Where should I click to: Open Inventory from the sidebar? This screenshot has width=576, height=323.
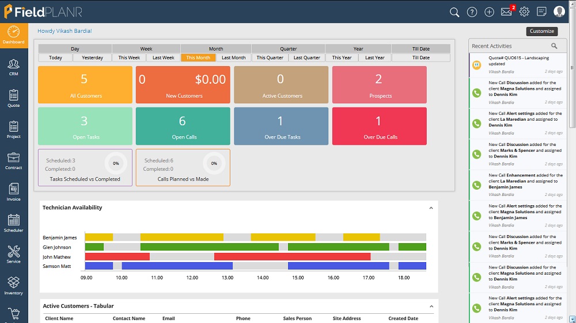point(13,285)
